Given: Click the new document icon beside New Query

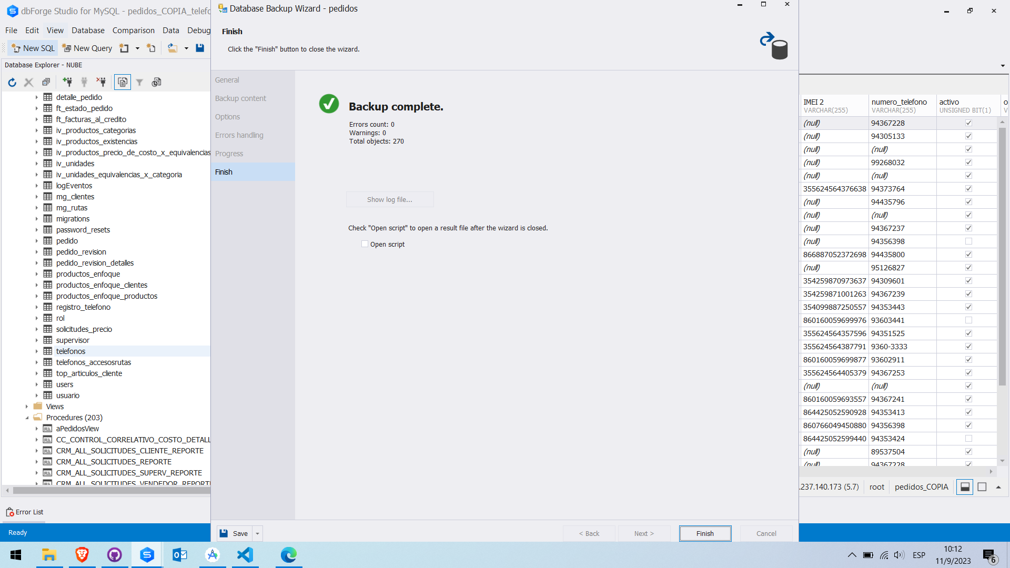Looking at the screenshot, I should (124, 48).
